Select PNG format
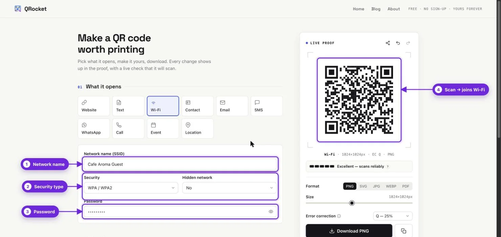This screenshot has height=237, width=501. pos(350,186)
